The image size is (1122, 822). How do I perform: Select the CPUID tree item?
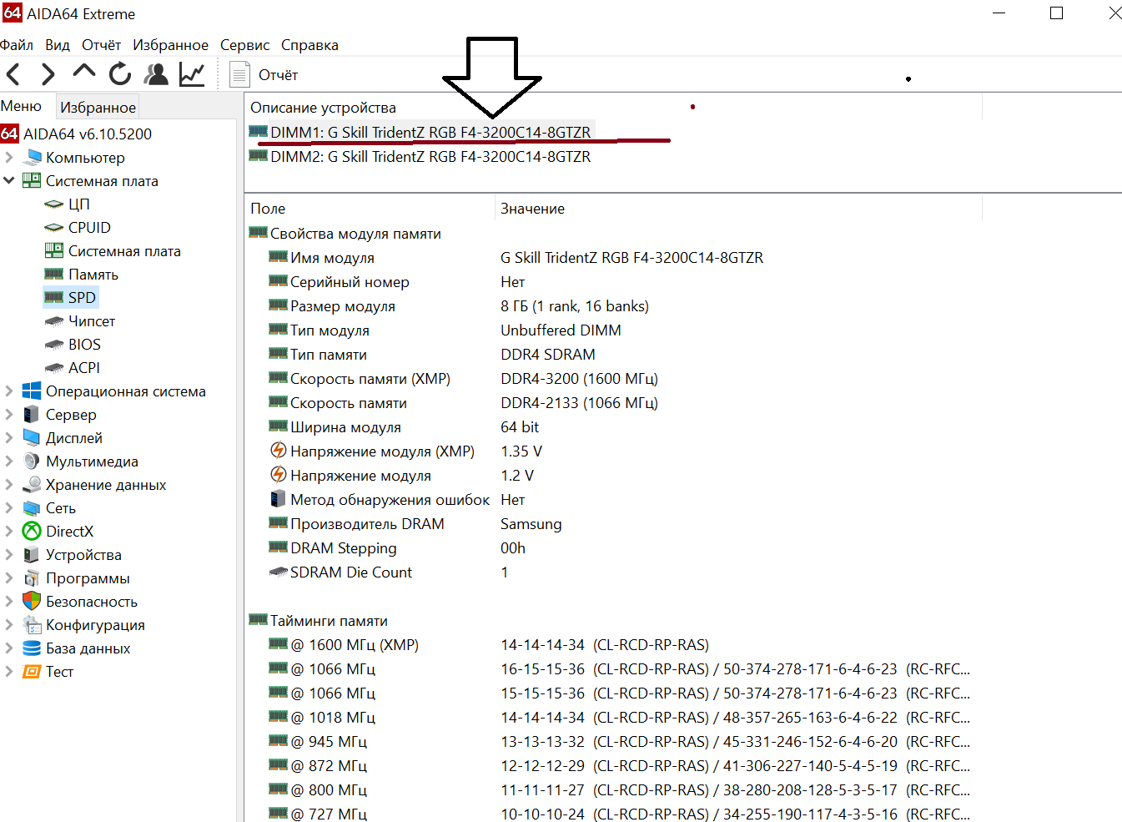point(89,227)
